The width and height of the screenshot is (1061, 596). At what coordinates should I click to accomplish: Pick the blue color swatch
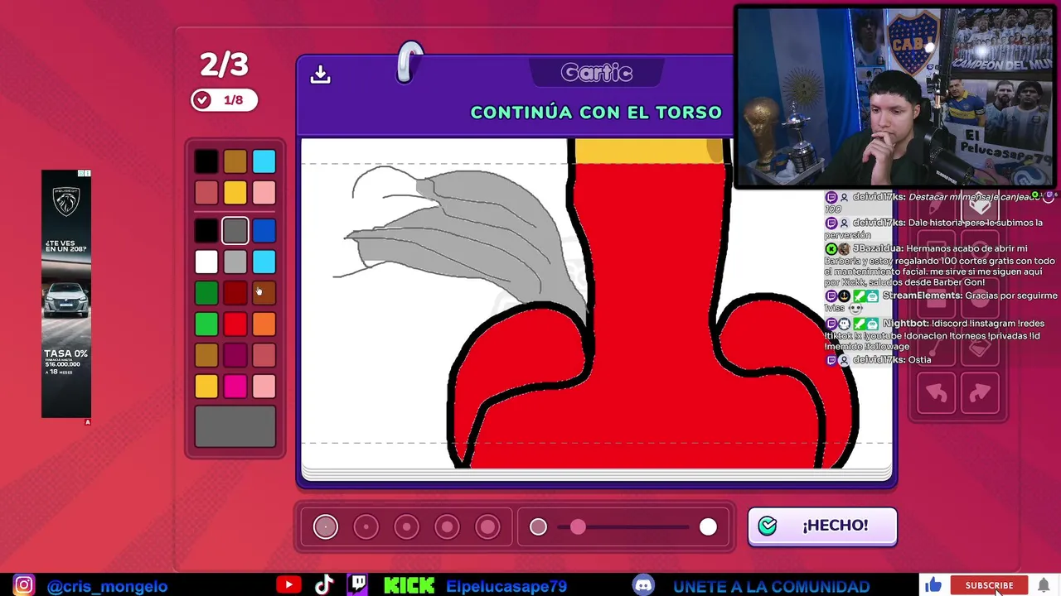tap(264, 231)
